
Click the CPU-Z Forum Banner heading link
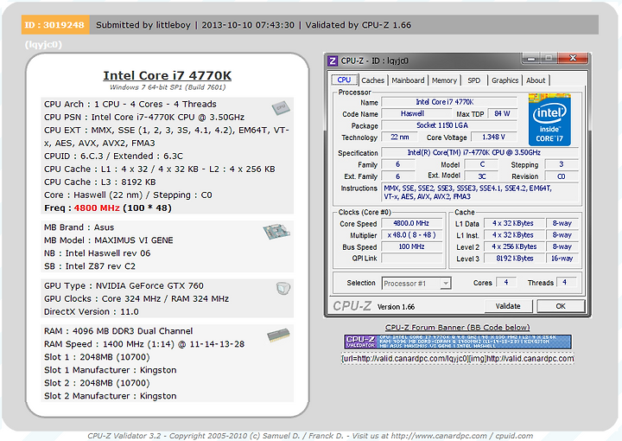[457, 328]
